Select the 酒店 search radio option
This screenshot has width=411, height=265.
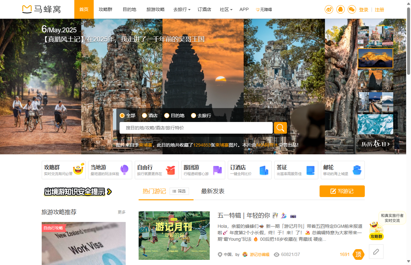coord(144,116)
